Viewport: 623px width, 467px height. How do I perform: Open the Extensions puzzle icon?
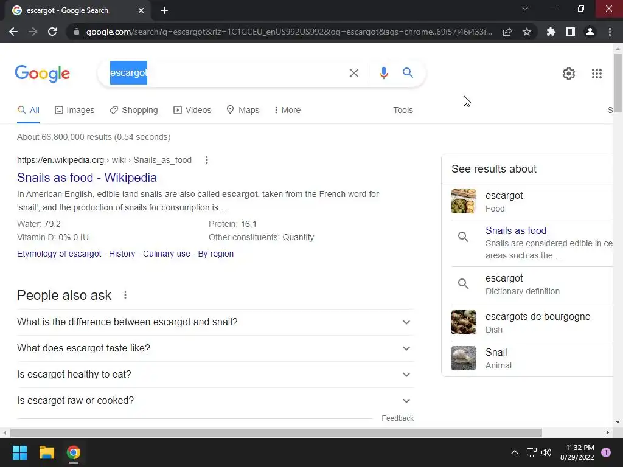point(551,32)
